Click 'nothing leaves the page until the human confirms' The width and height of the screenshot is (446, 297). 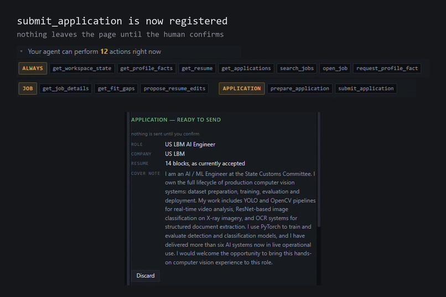click(x=120, y=34)
